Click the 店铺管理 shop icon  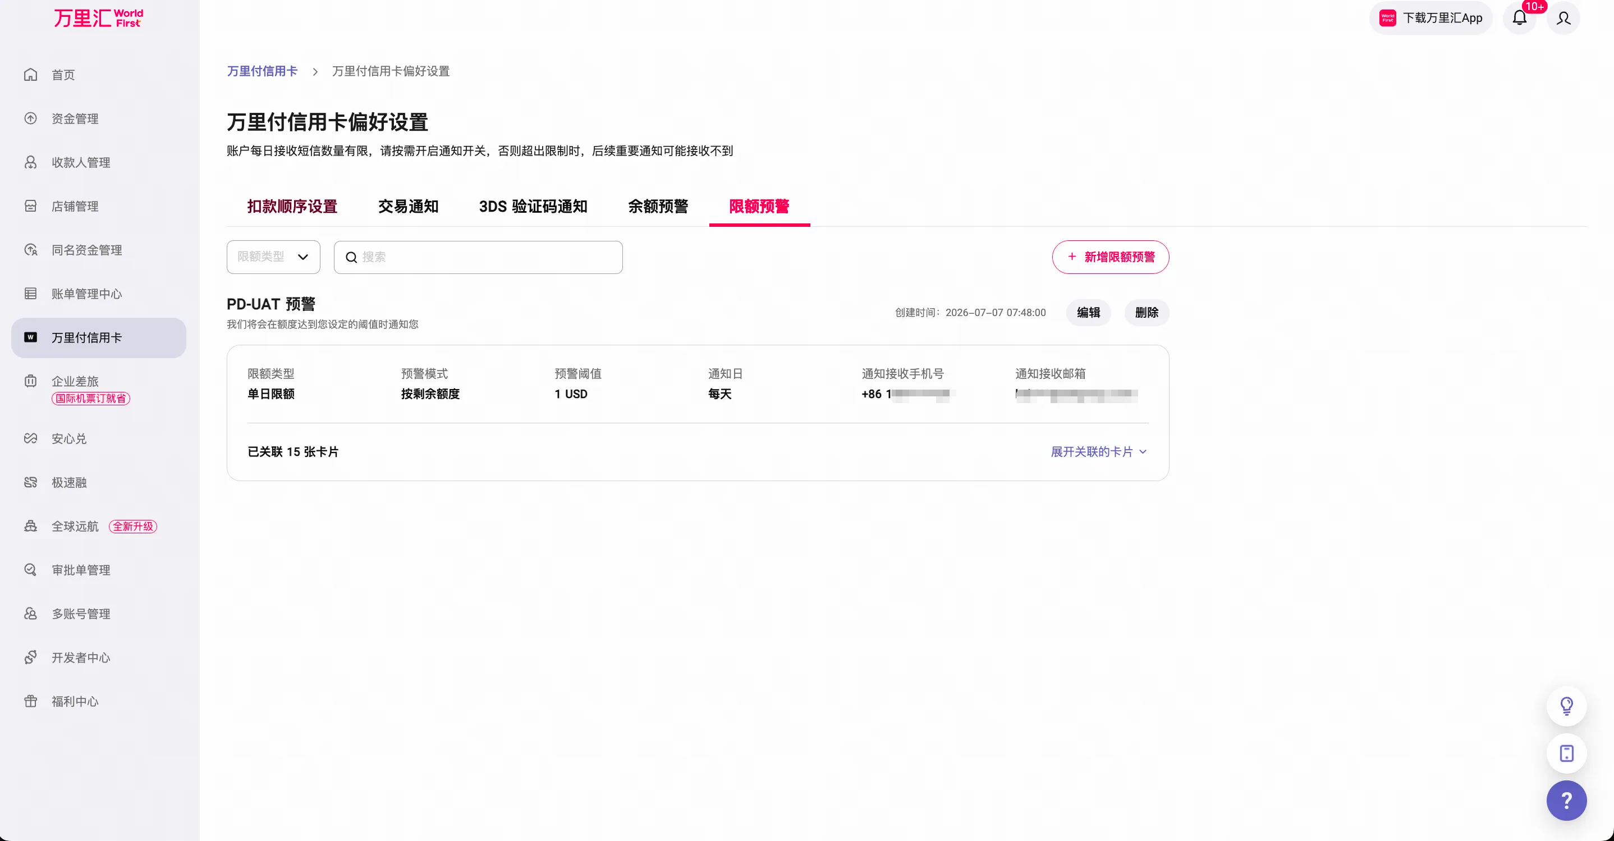(x=31, y=206)
